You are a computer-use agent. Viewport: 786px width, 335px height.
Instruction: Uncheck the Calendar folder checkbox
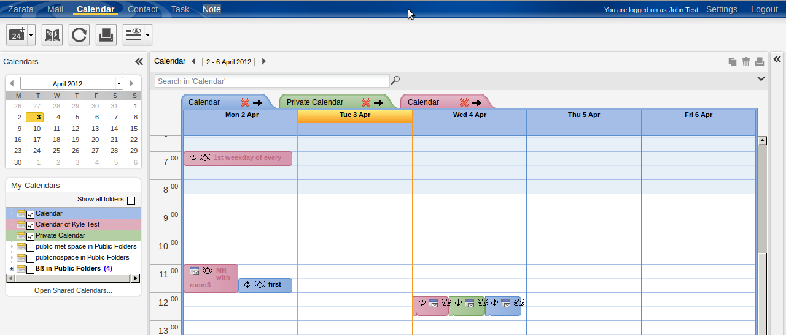tap(30, 214)
